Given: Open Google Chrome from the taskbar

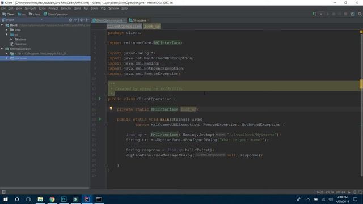Looking at the screenshot, I should point(52,199).
